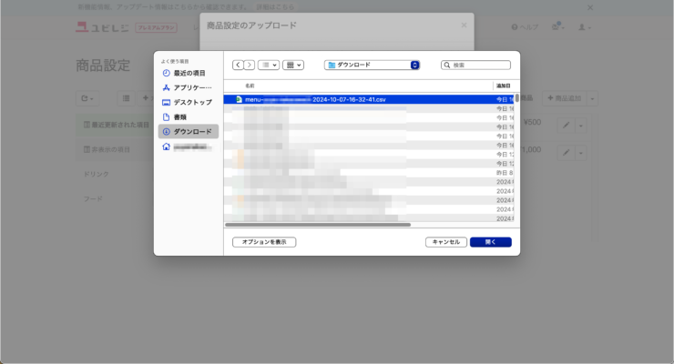Go back with the left chevron button
The width and height of the screenshot is (674, 364).
coord(238,65)
